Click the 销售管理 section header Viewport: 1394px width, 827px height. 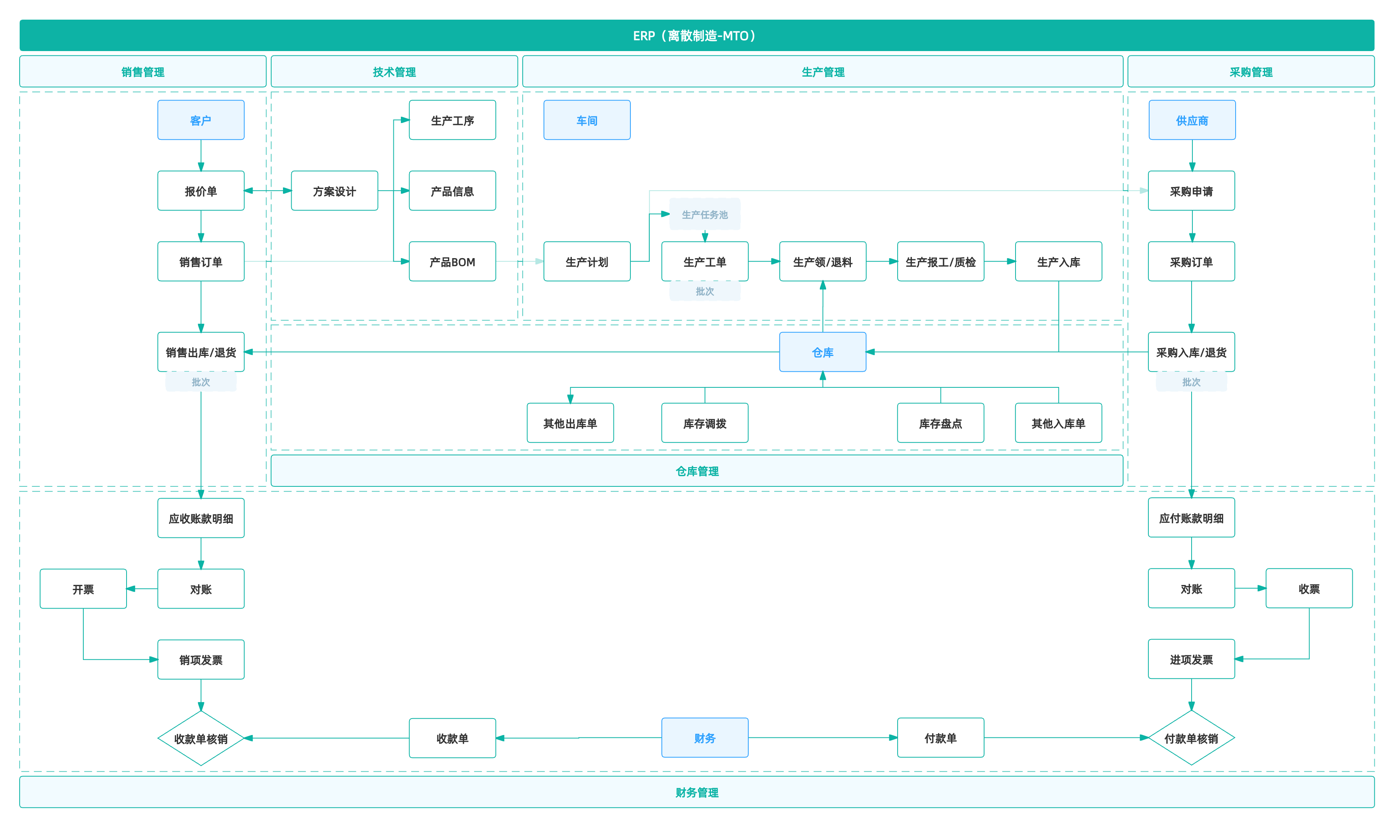point(143,72)
